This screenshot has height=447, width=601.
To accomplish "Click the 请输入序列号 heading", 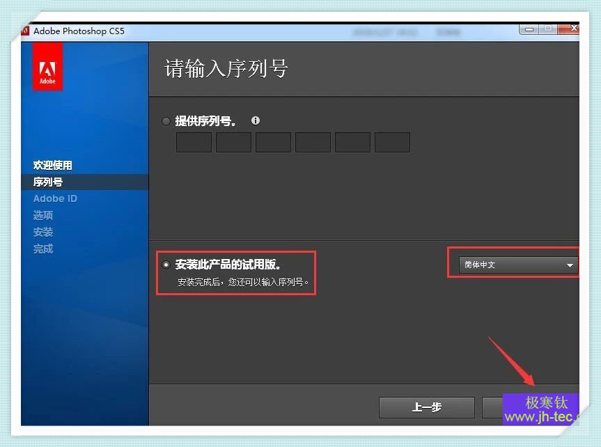I will pyautogui.click(x=226, y=69).
